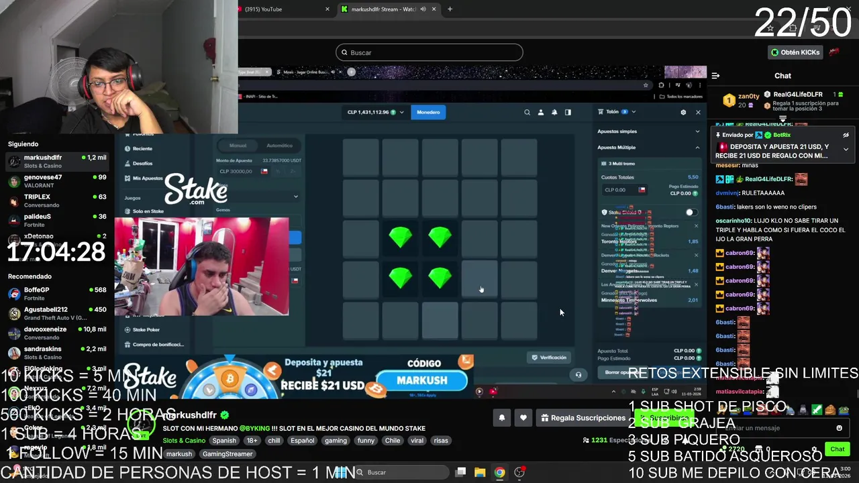Click the Spanish stream tag

pyautogui.click(x=224, y=441)
